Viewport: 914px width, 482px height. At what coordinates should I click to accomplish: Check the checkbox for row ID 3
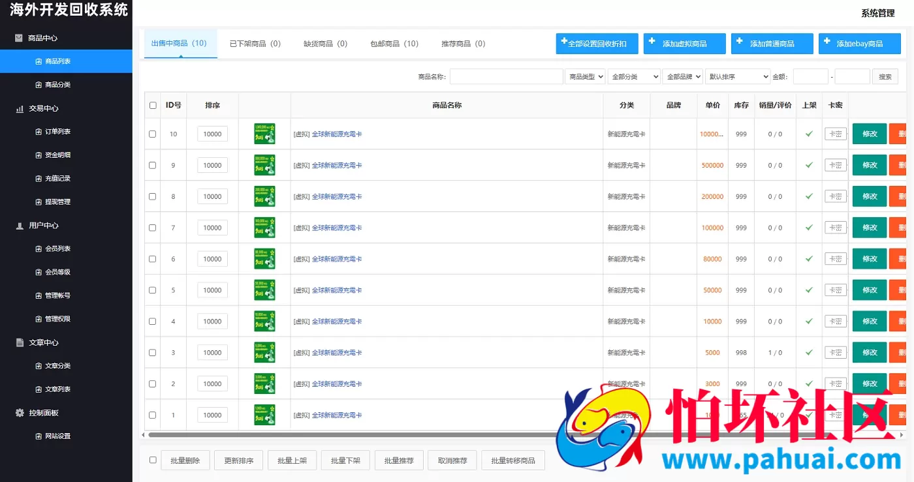coord(153,352)
